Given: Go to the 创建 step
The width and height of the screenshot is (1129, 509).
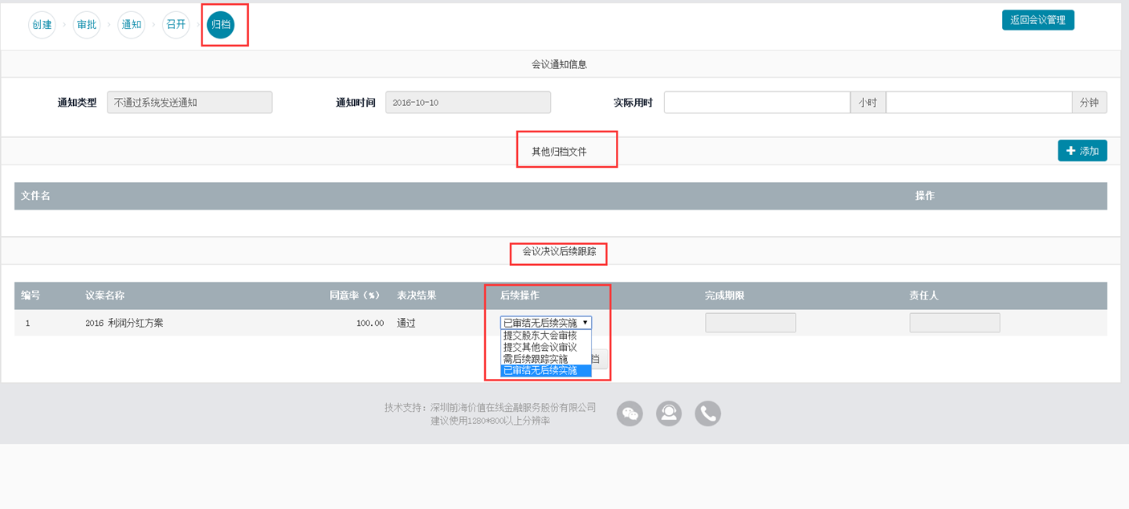Looking at the screenshot, I should click(42, 25).
